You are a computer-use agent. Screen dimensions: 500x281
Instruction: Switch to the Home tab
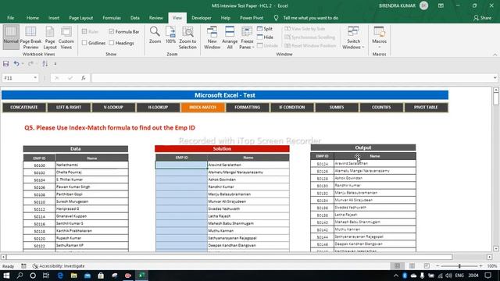pyautogui.click(x=33, y=18)
